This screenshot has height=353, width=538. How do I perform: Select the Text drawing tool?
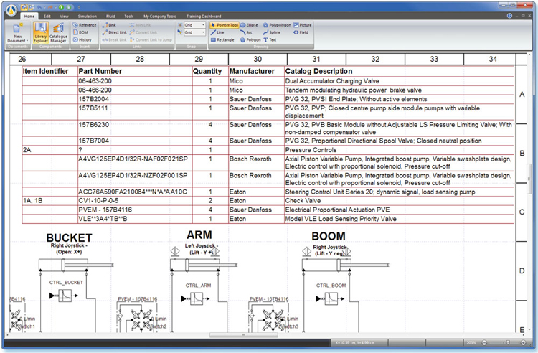[270, 39]
